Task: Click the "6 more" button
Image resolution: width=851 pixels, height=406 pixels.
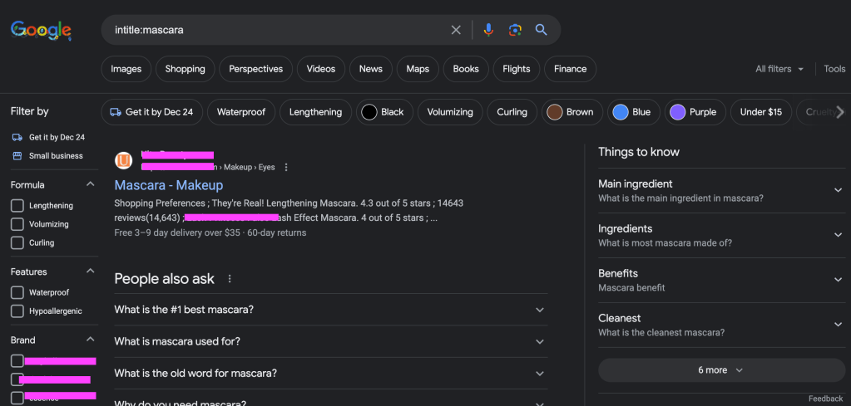Action: 720,370
